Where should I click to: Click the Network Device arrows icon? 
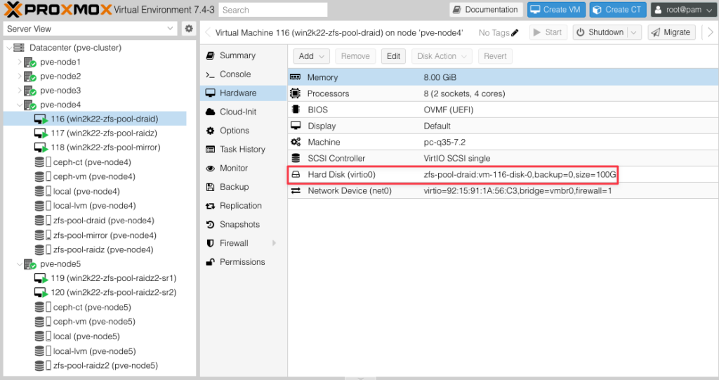tap(296, 190)
